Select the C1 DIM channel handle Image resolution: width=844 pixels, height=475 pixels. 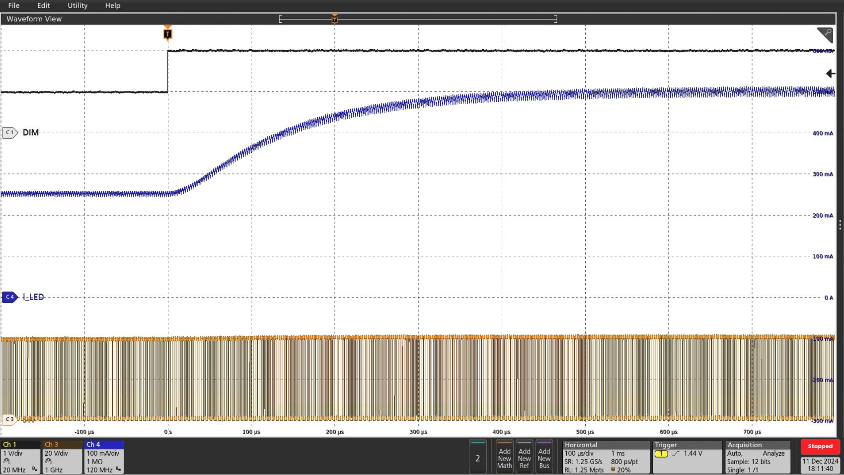(x=10, y=133)
